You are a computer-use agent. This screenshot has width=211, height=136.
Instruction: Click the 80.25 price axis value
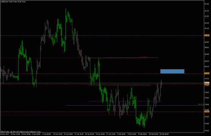click(207, 61)
